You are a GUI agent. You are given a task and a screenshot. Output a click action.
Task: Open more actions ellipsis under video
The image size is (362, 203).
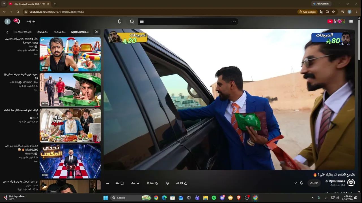point(107,183)
